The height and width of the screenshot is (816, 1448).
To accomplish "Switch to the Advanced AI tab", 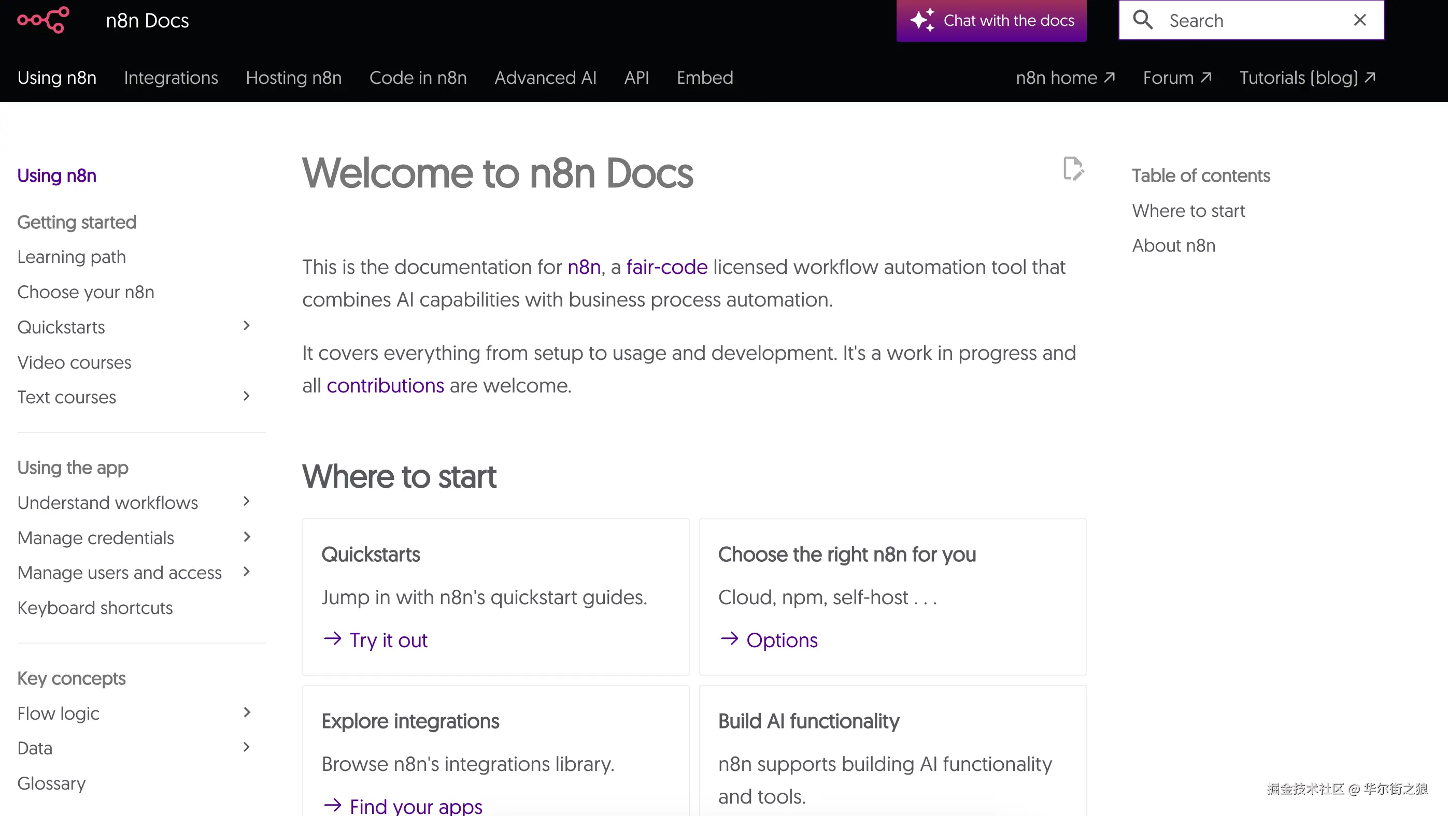I will pos(545,78).
